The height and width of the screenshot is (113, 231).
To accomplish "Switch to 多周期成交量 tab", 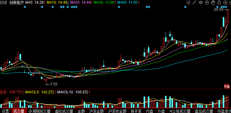I will [x=39, y=111].
